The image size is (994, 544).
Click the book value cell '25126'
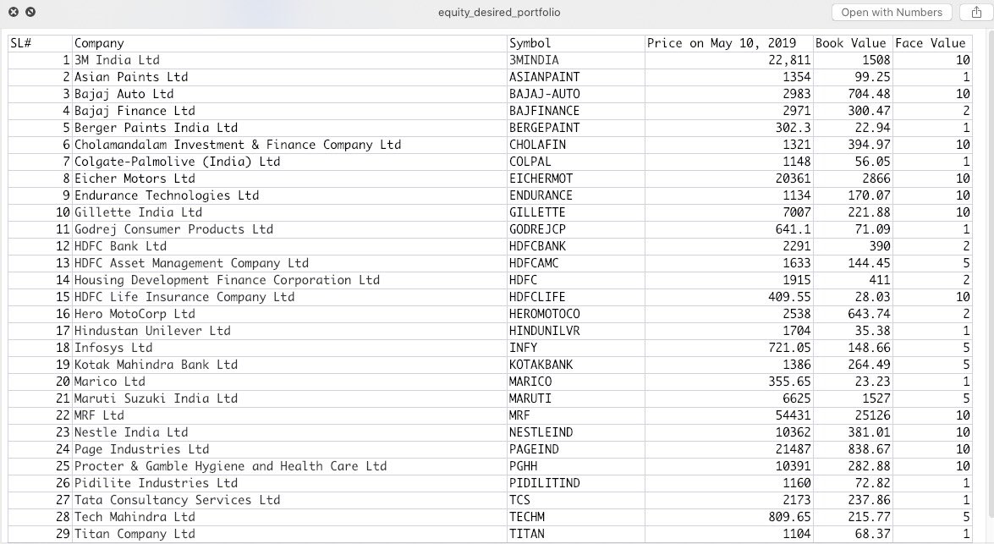tap(853, 415)
